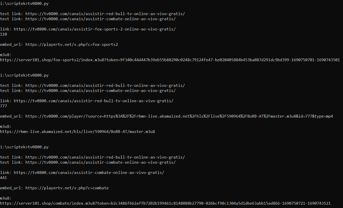Click the number 777 output line
This screenshot has width=343, height=208.
(4, 106)
